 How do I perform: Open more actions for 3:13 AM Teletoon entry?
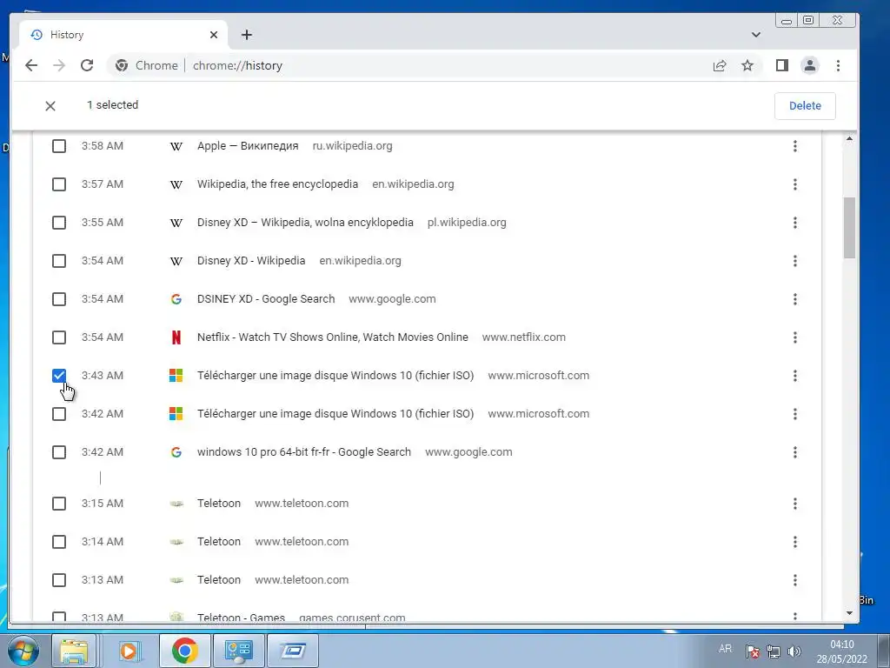794,580
